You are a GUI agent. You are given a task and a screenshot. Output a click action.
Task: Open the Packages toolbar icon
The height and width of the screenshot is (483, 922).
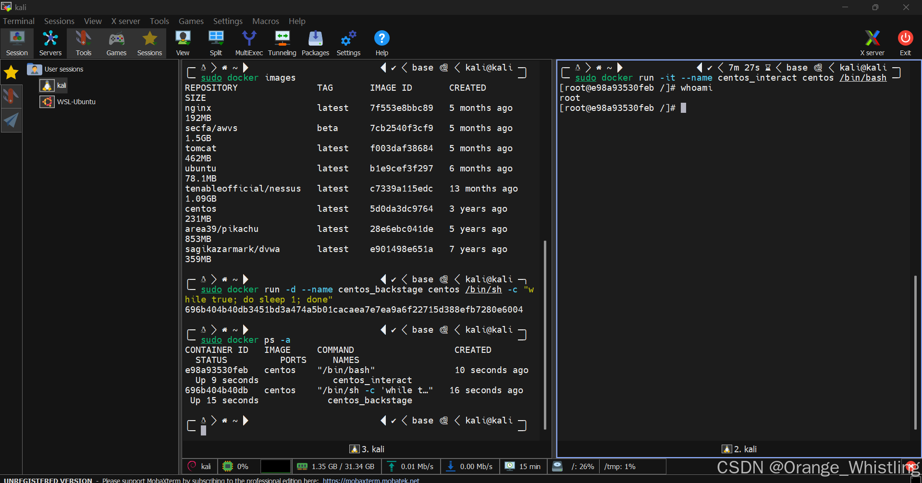pos(315,43)
